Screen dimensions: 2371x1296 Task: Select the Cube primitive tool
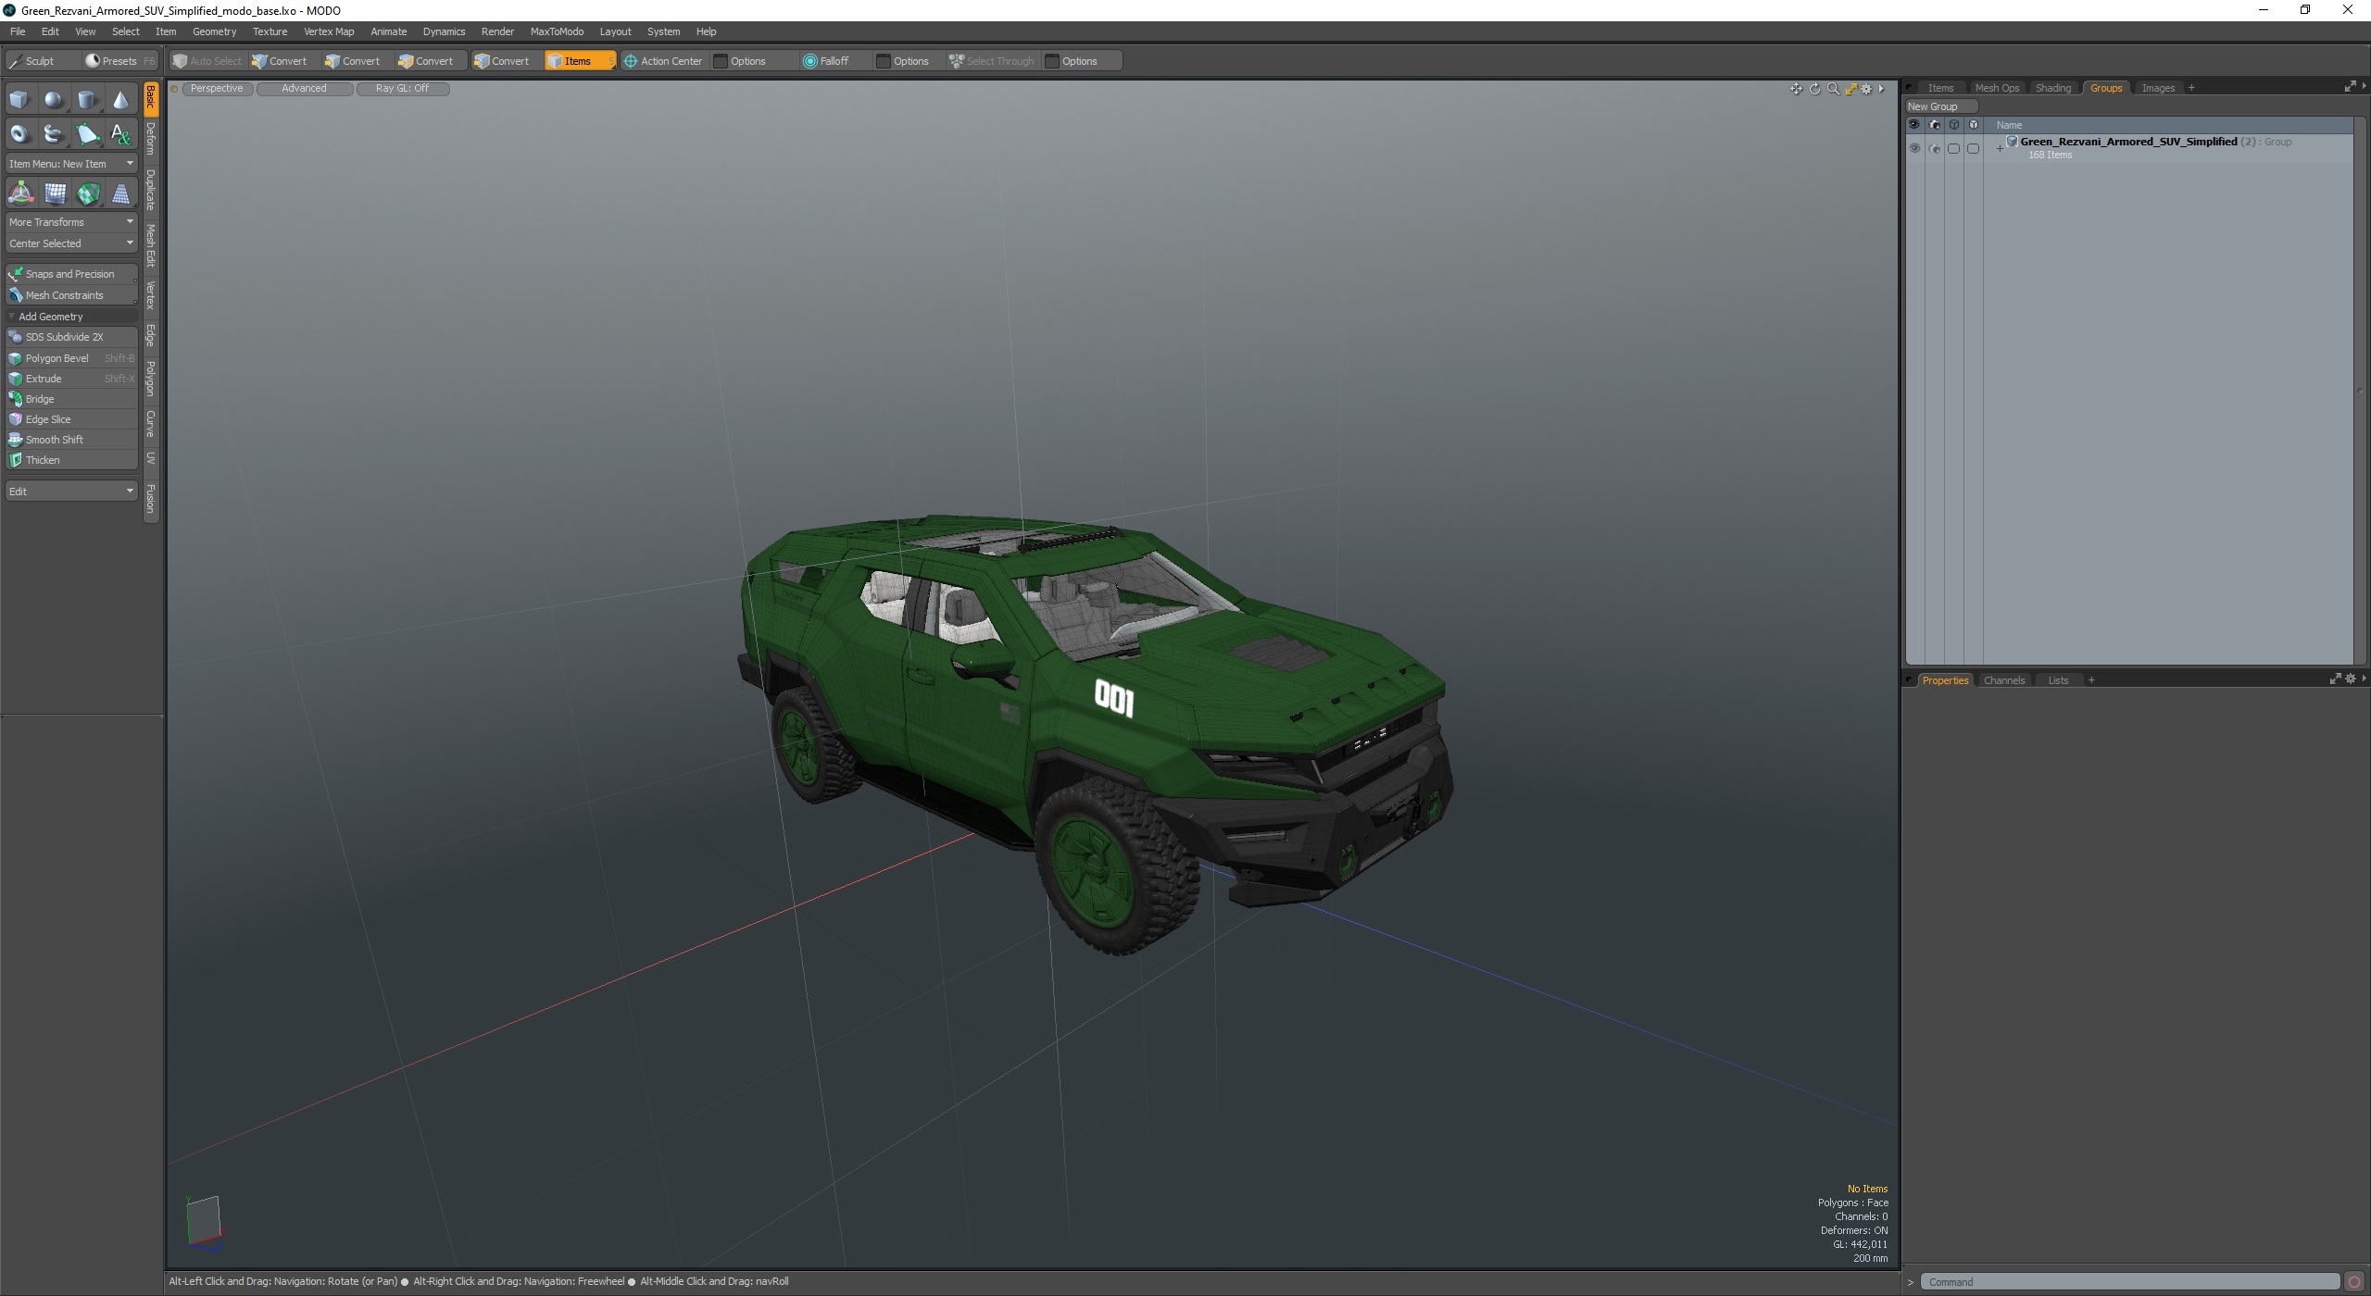[x=19, y=100]
